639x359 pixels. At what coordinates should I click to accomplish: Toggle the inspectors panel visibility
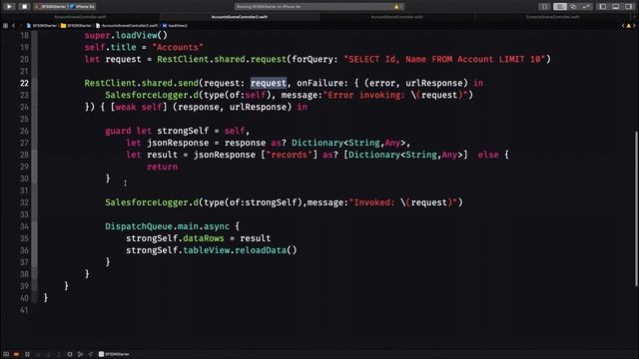[x=629, y=7]
